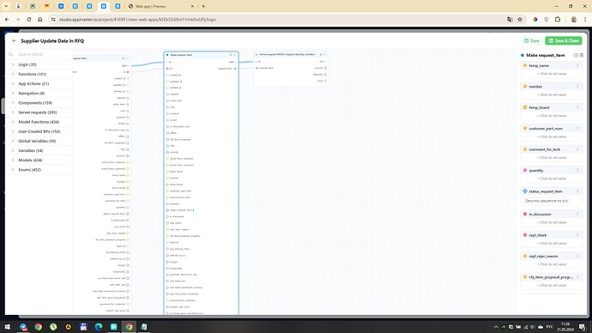The image size is (592, 333).
Task: Click the back arrow beside Supplier Update Data
Action: click(x=15, y=41)
